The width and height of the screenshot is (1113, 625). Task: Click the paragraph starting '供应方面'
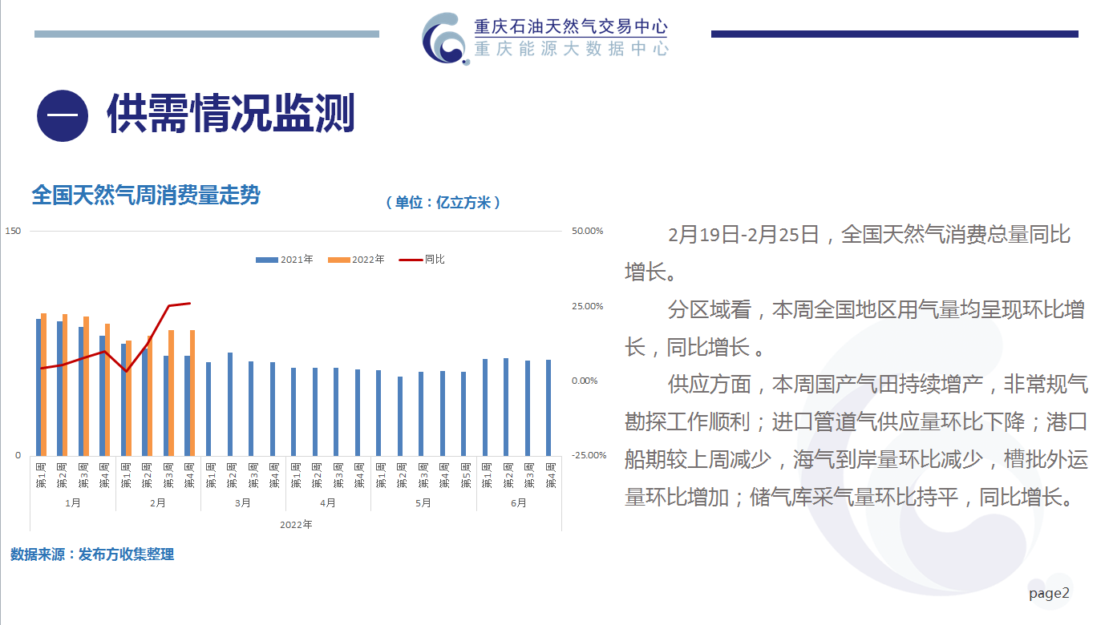(857, 440)
